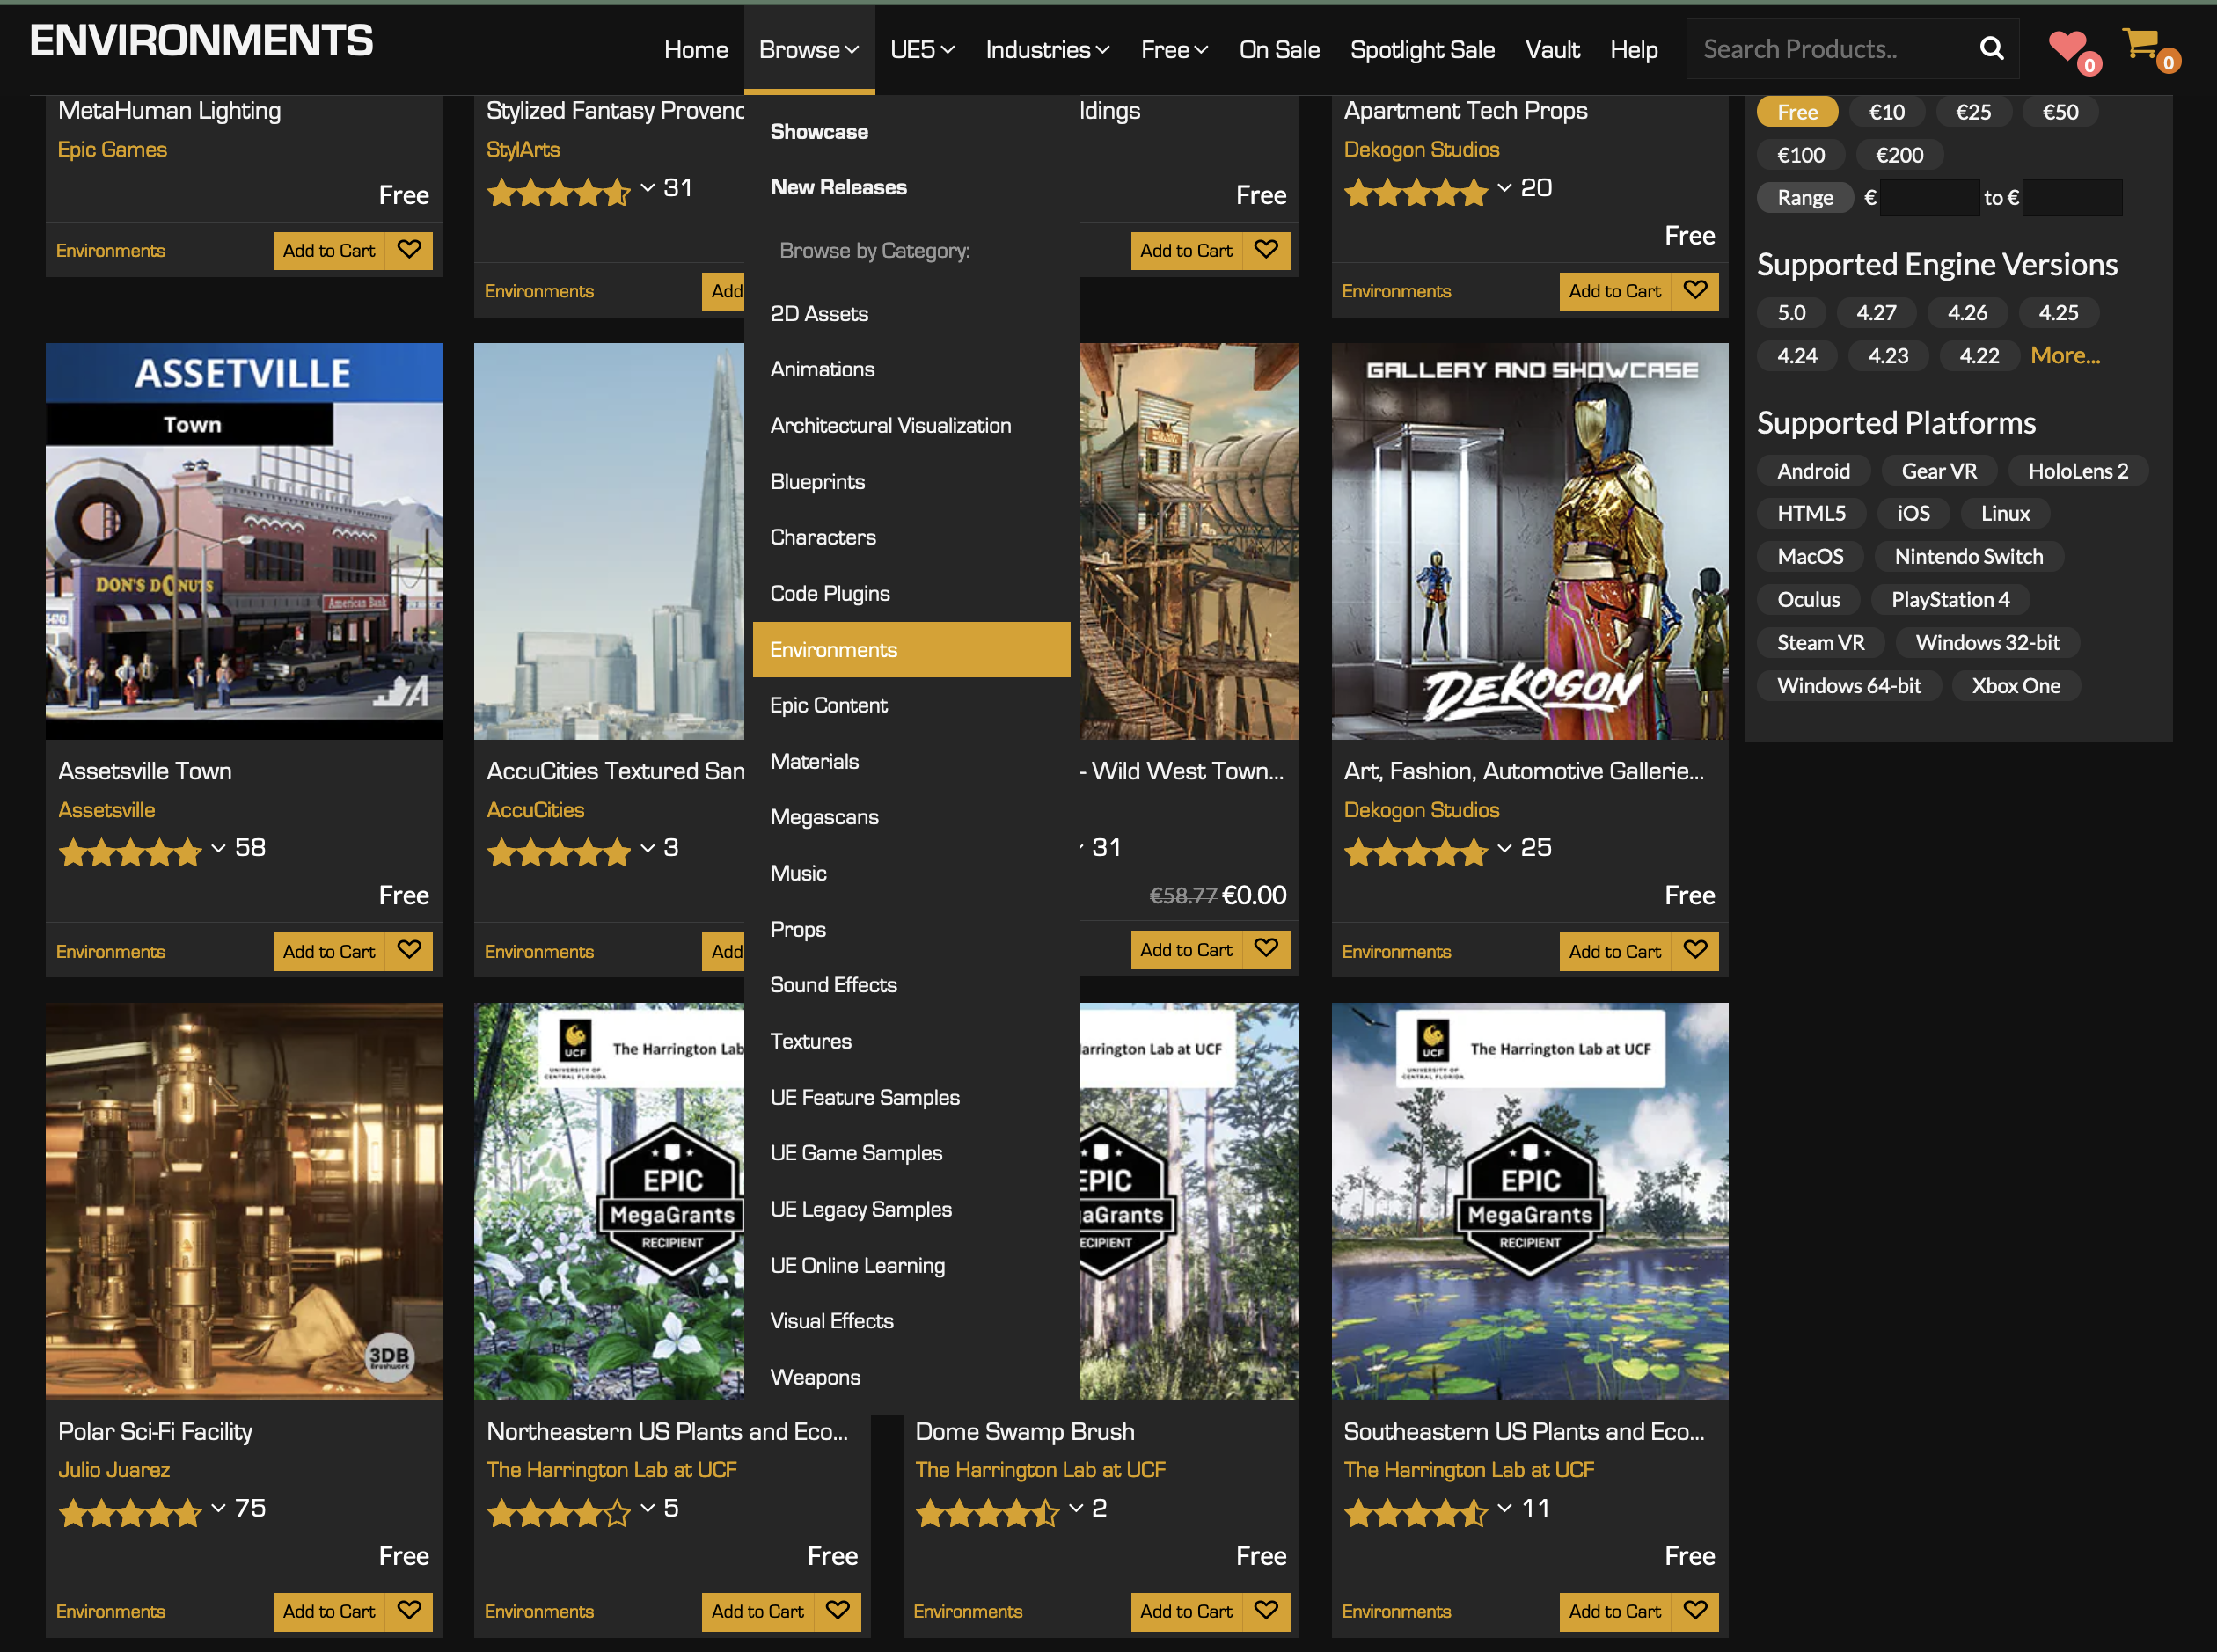Wishlist heart for Polar Sci-Fi Facility
The image size is (2217, 1652).
tap(409, 1610)
